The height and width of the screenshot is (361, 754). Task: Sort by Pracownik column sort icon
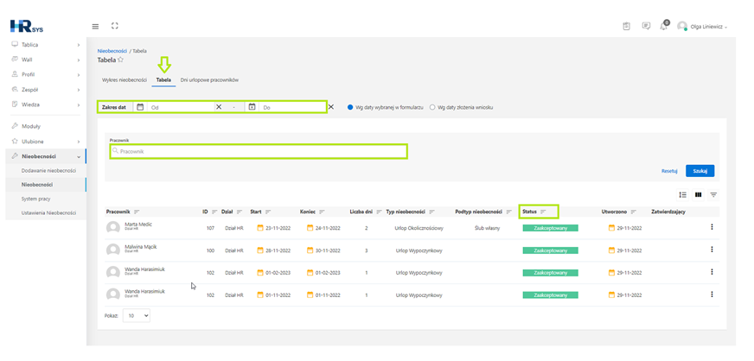137,212
